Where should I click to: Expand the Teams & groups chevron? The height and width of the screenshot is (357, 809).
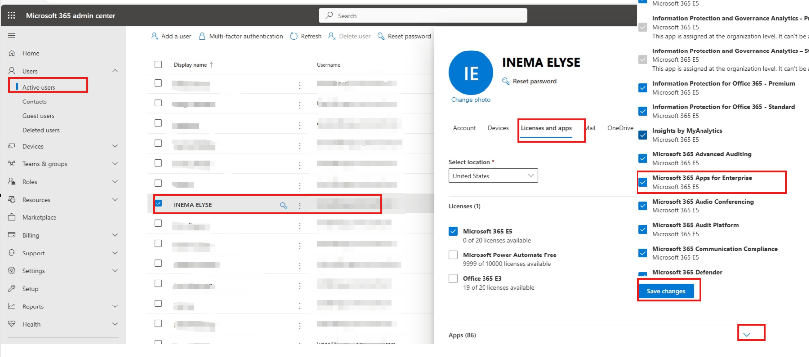pos(115,164)
